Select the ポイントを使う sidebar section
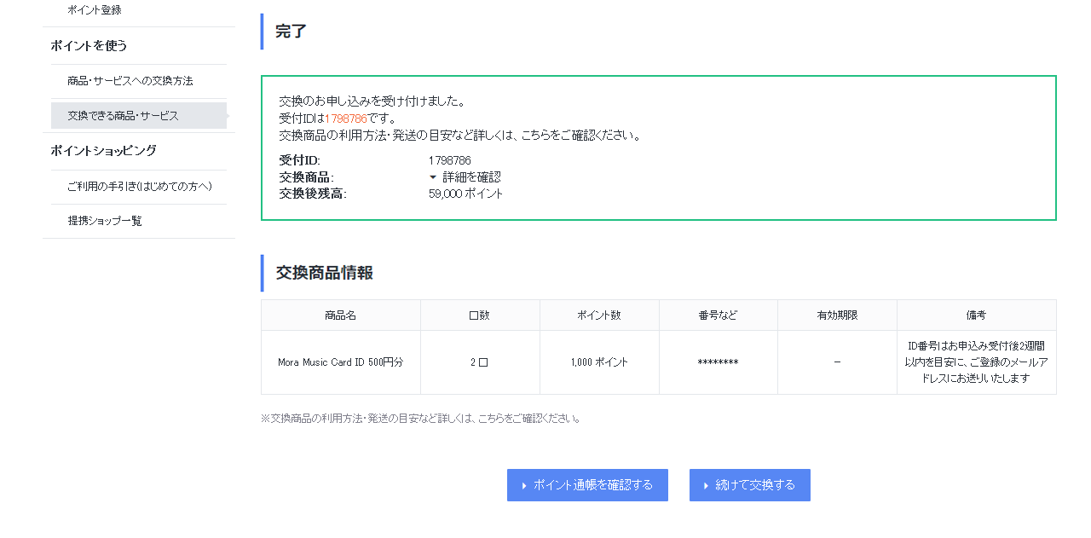The image size is (1091, 538). coord(89,46)
